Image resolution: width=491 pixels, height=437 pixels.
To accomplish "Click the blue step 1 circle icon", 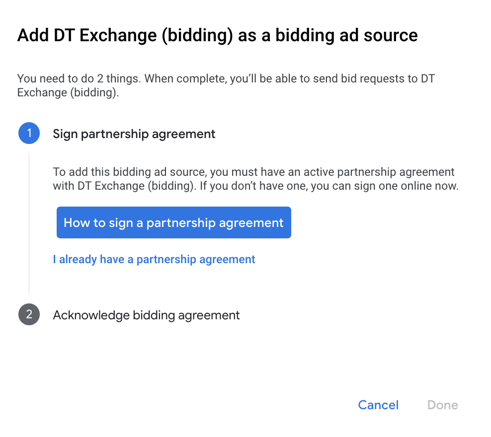I will [x=29, y=134].
